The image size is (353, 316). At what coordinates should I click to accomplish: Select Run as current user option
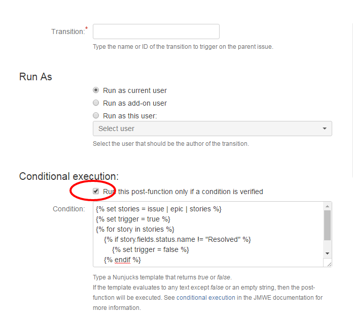pos(96,90)
